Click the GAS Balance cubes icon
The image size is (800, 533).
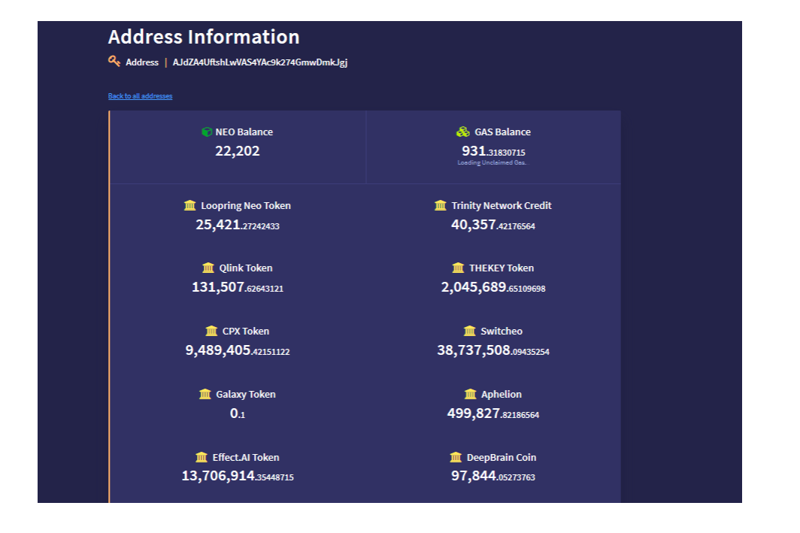[462, 132]
